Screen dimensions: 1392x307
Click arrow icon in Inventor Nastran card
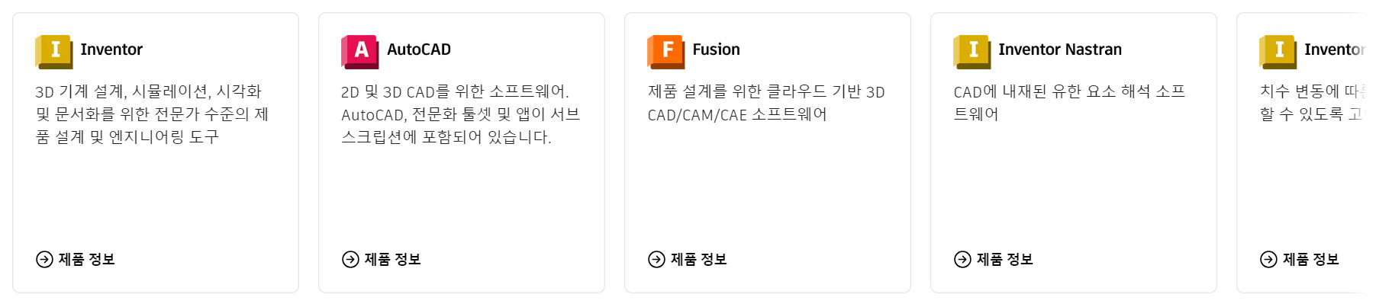tap(962, 260)
